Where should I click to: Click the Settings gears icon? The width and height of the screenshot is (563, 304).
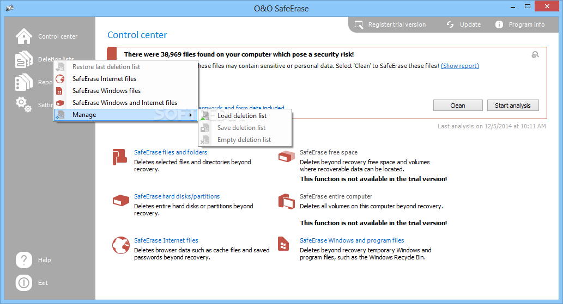[23, 104]
